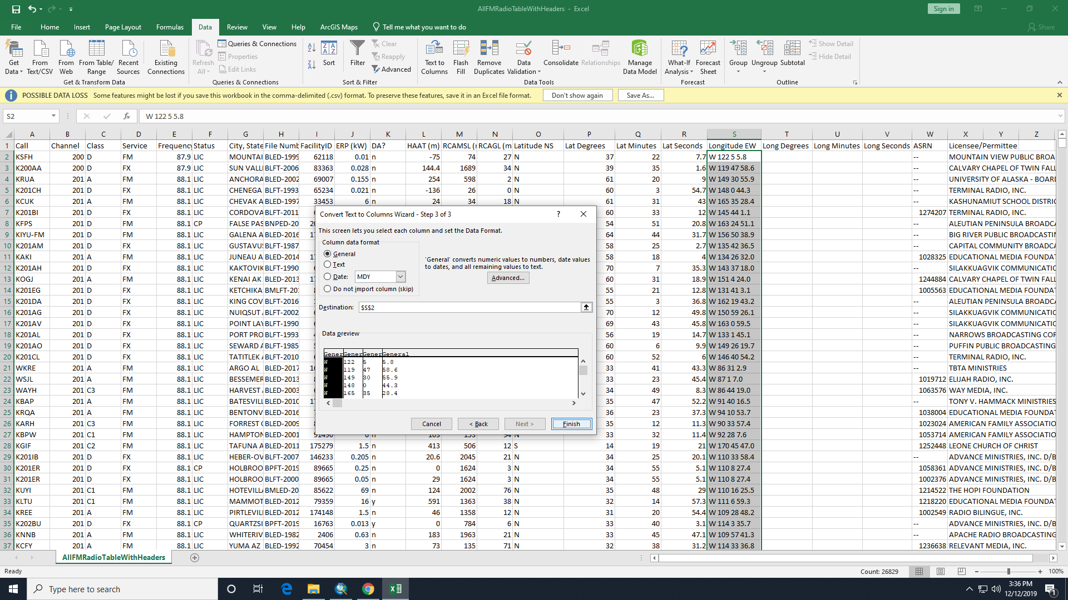The image size is (1068, 600).
Task: Open the Formulas tab
Action: (x=170, y=27)
